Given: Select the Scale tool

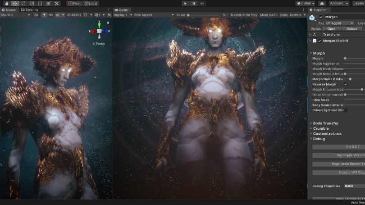Looking at the screenshot, I should click(32, 3).
